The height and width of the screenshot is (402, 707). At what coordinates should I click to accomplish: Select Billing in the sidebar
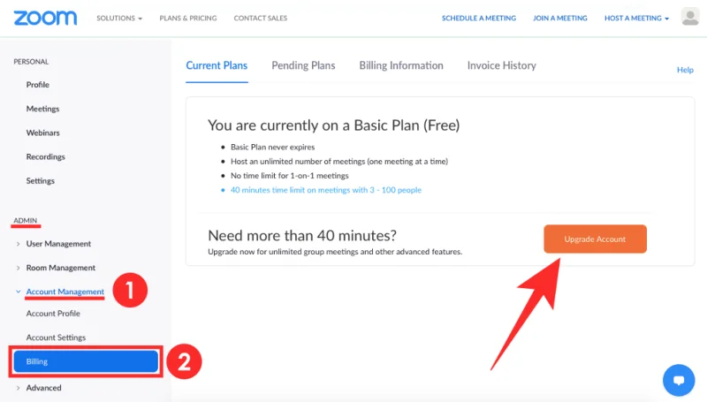click(x=85, y=361)
